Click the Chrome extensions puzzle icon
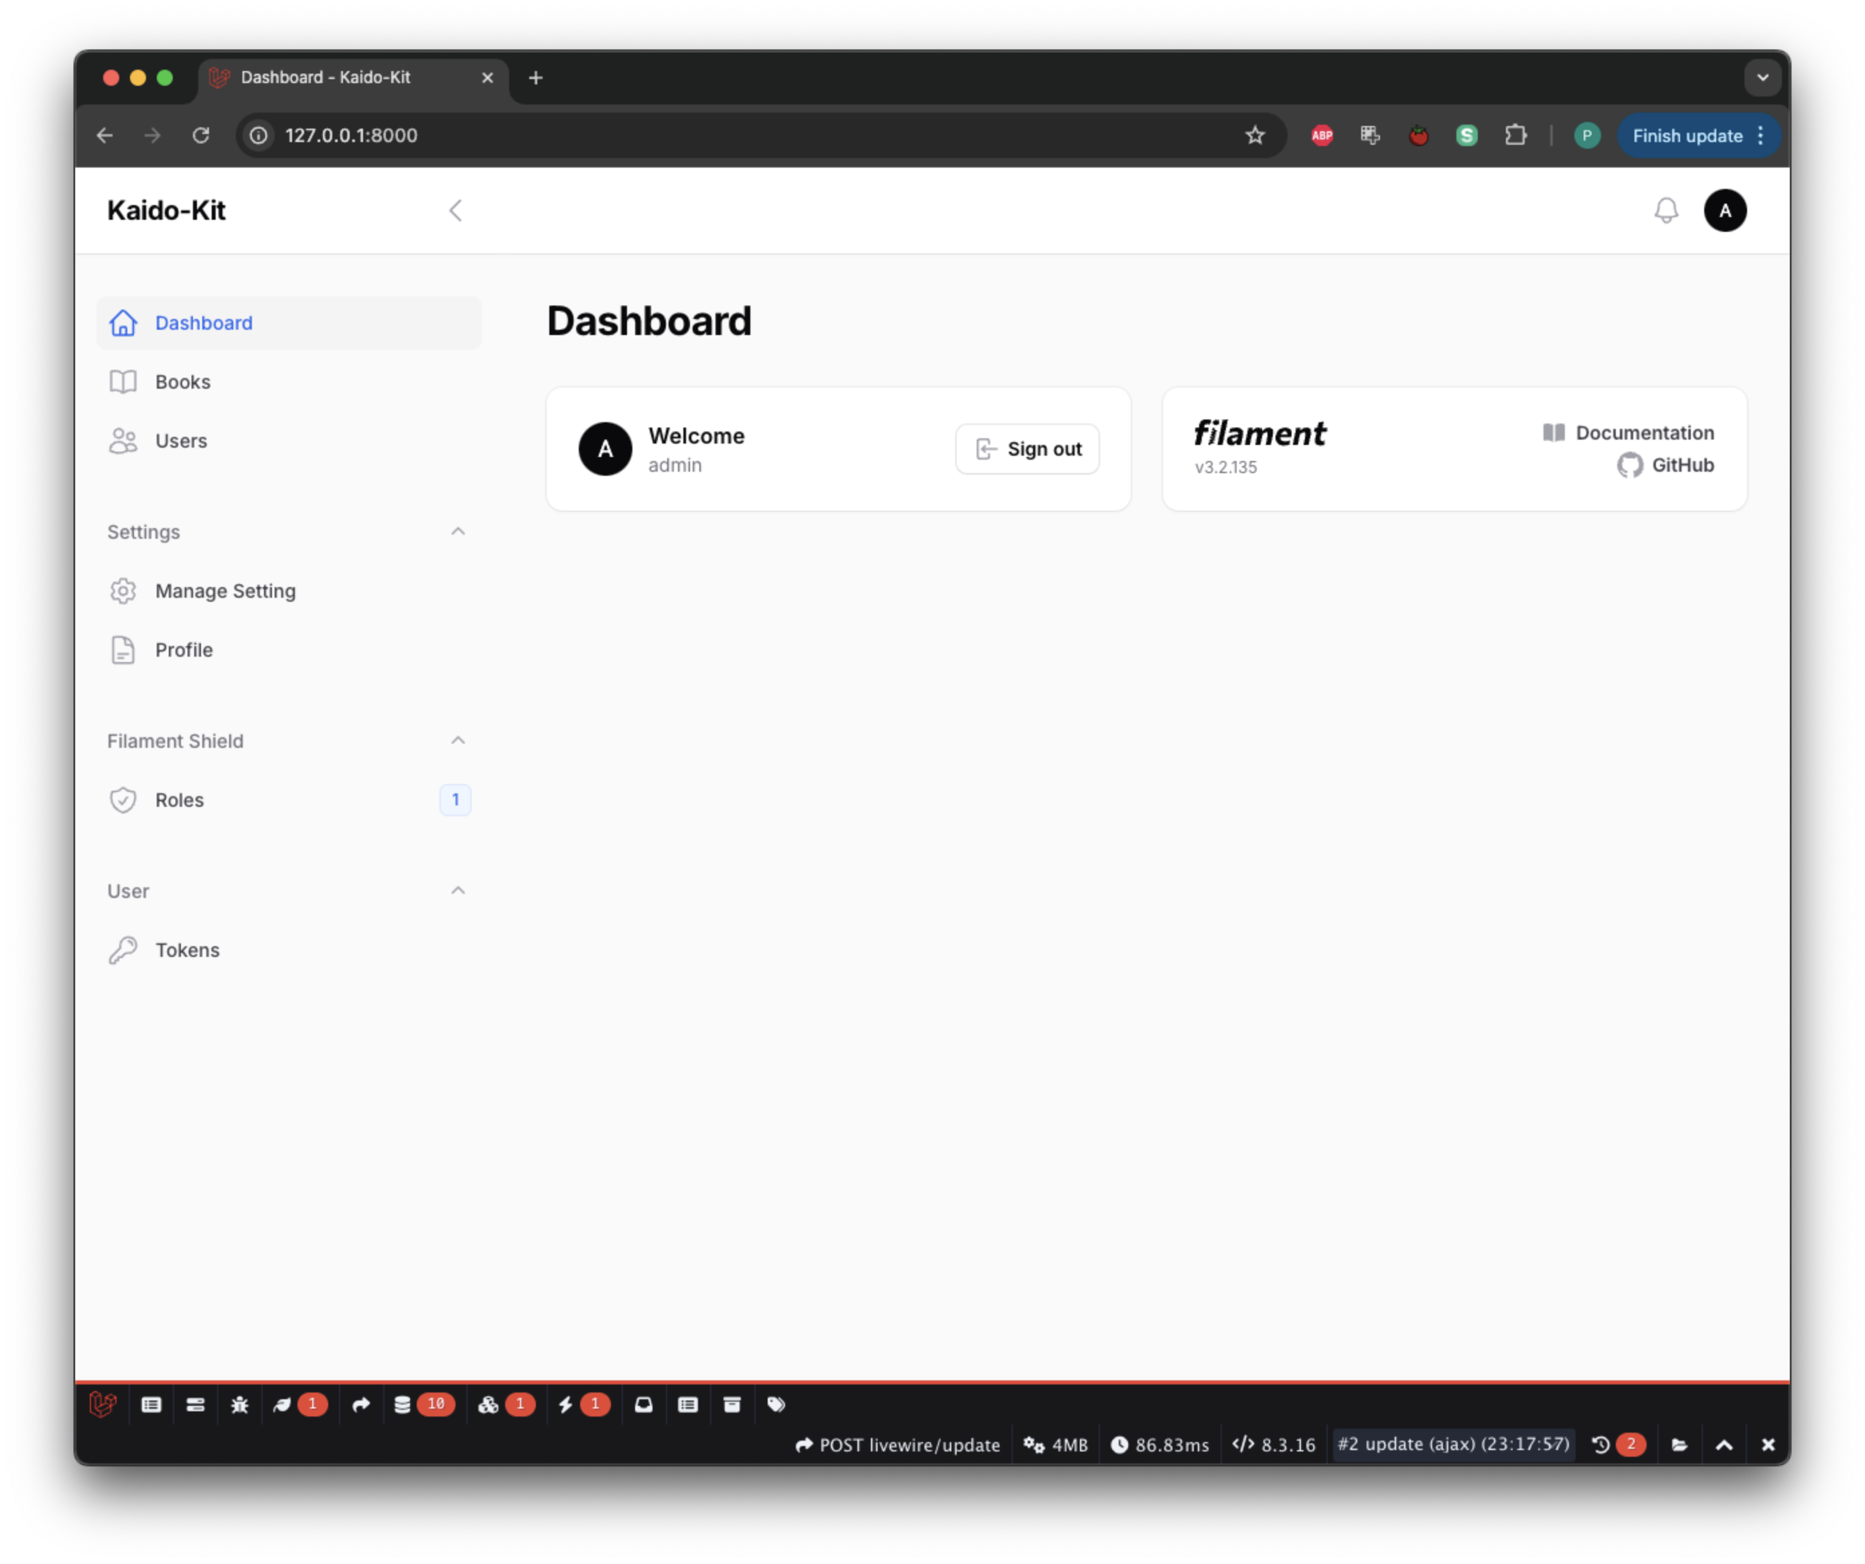The width and height of the screenshot is (1865, 1564). point(1515,135)
